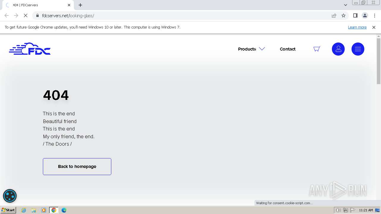Click the 'Beautiful friend' line
The width and height of the screenshot is (381, 214).
[60, 121]
